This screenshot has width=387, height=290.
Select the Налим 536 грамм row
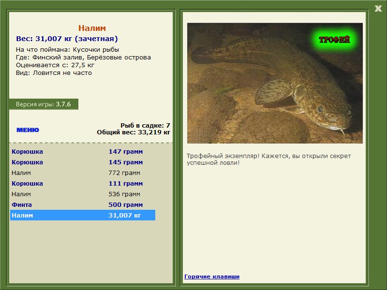[x=82, y=194]
